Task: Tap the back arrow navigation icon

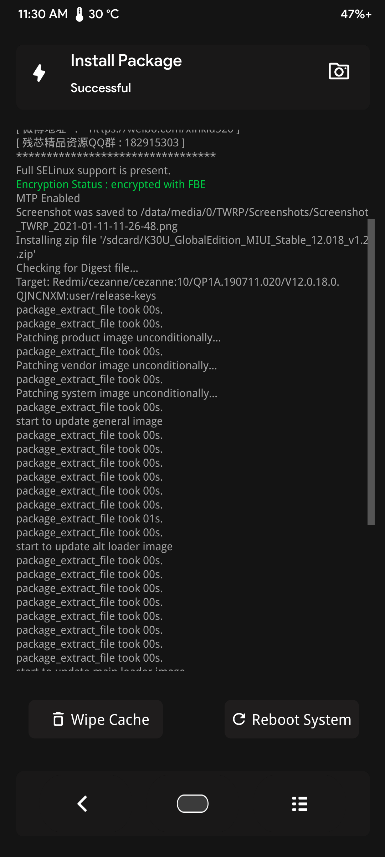Action: click(x=82, y=804)
